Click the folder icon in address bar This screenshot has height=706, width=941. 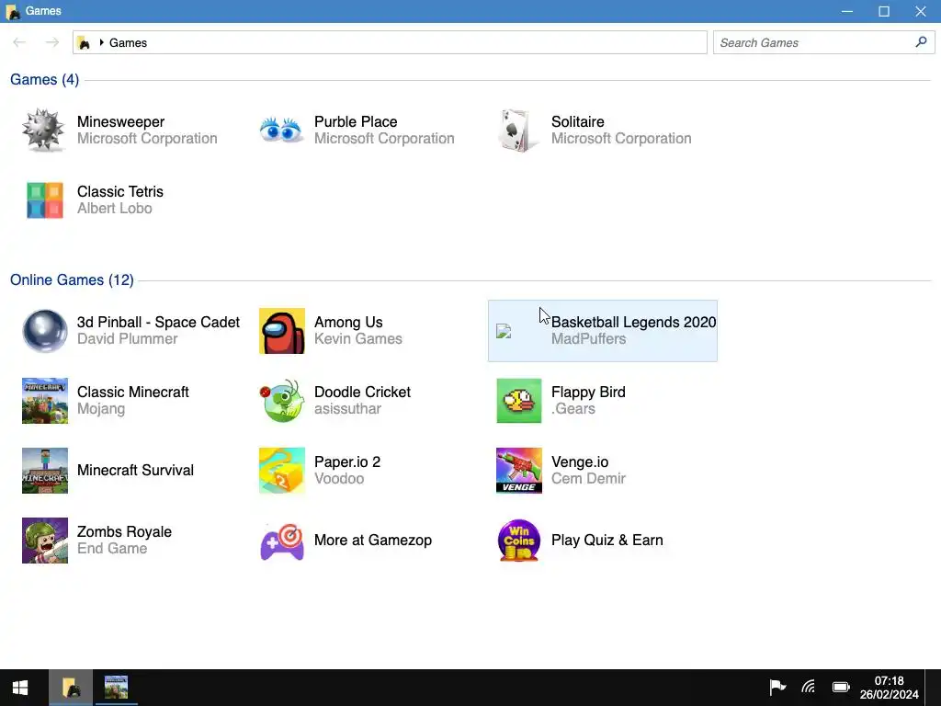pos(84,42)
